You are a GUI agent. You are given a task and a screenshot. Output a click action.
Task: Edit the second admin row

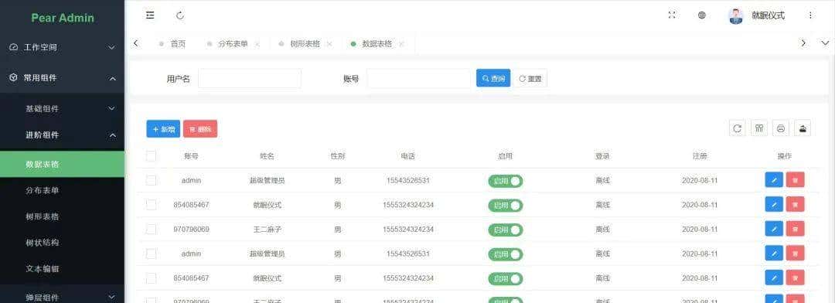click(774, 254)
